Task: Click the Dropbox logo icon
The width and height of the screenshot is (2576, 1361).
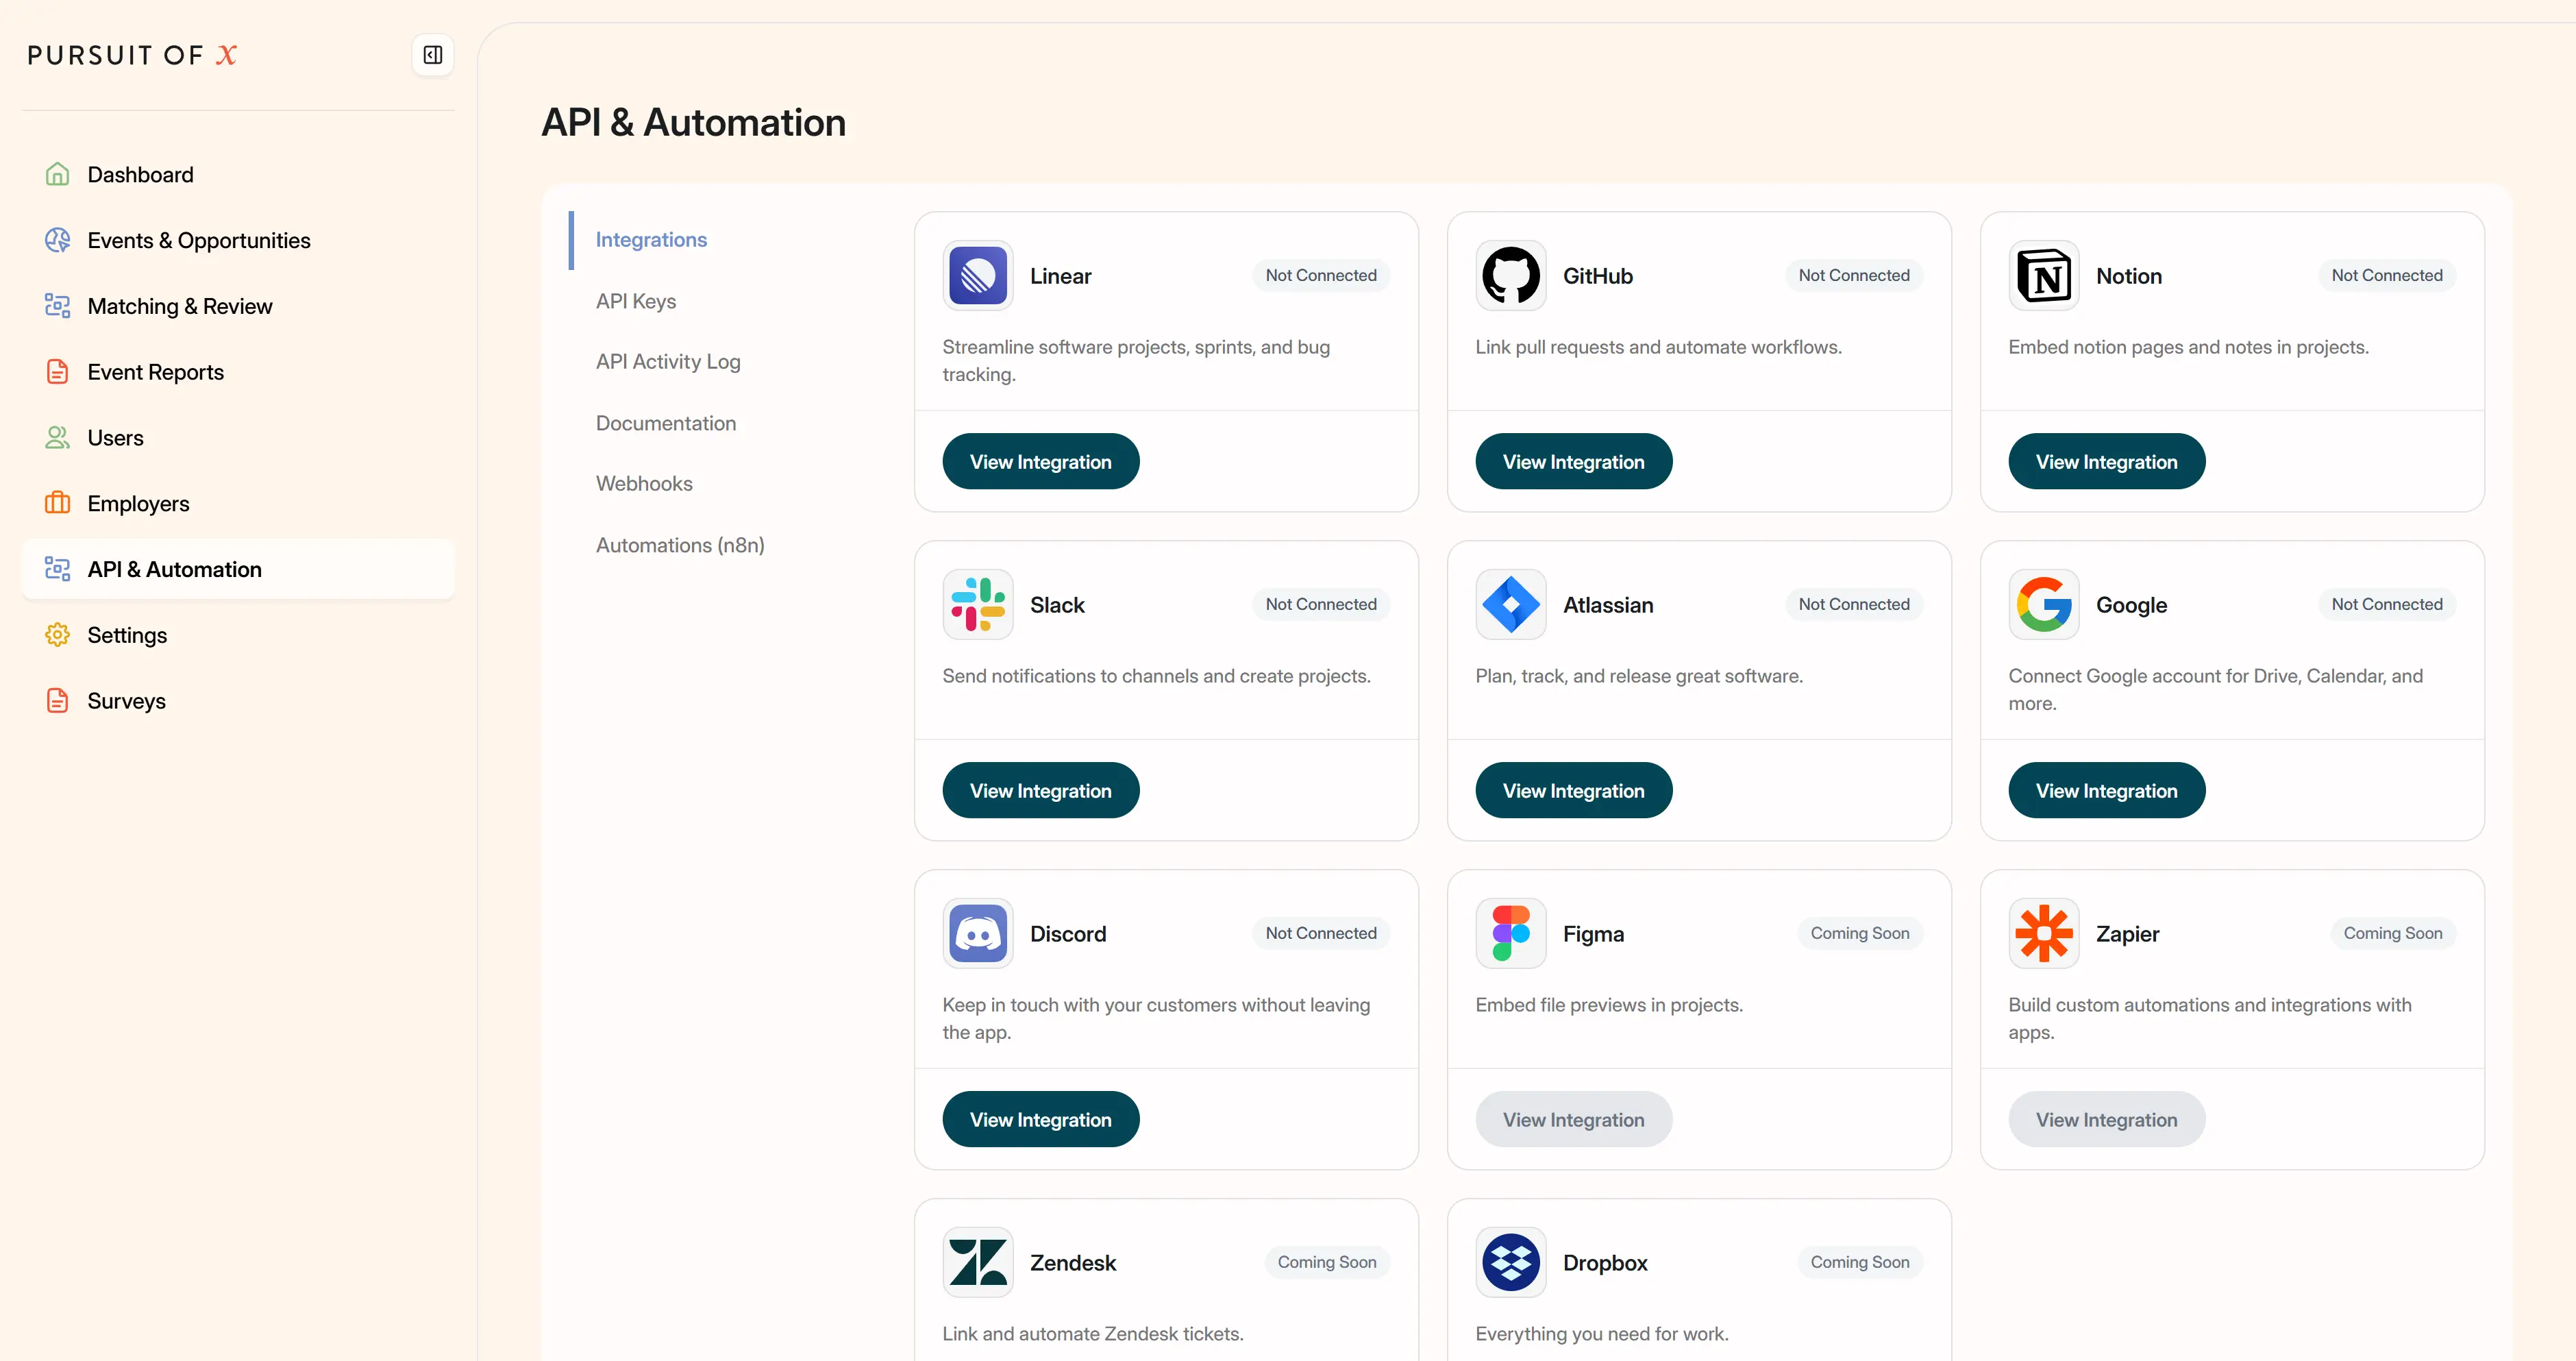Action: [1511, 1262]
